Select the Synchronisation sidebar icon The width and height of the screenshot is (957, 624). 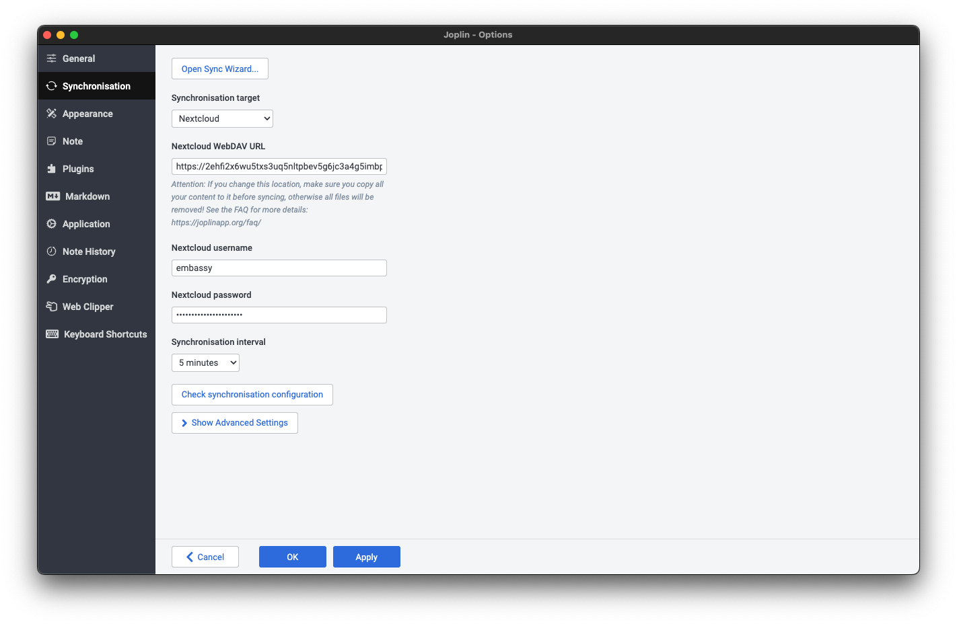click(x=52, y=86)
